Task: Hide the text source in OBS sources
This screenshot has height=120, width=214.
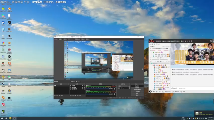Action: coord(82,86)
